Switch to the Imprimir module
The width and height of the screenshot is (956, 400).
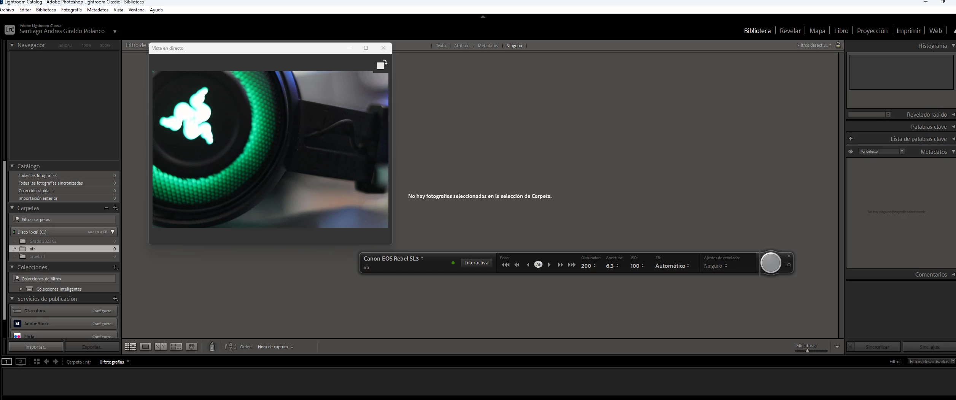point(908,31)
